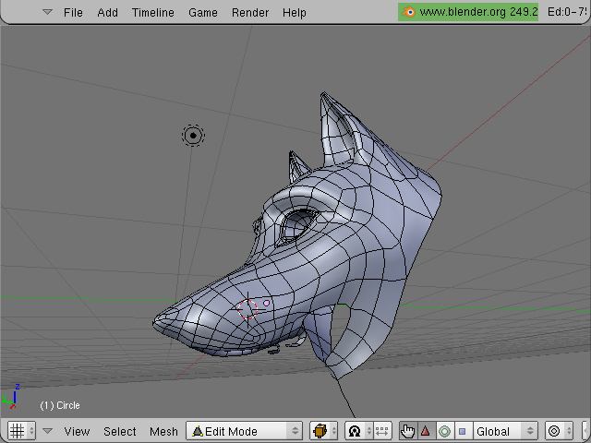
Task: Open the Mesh menu
Action: [x=163, y=431]
